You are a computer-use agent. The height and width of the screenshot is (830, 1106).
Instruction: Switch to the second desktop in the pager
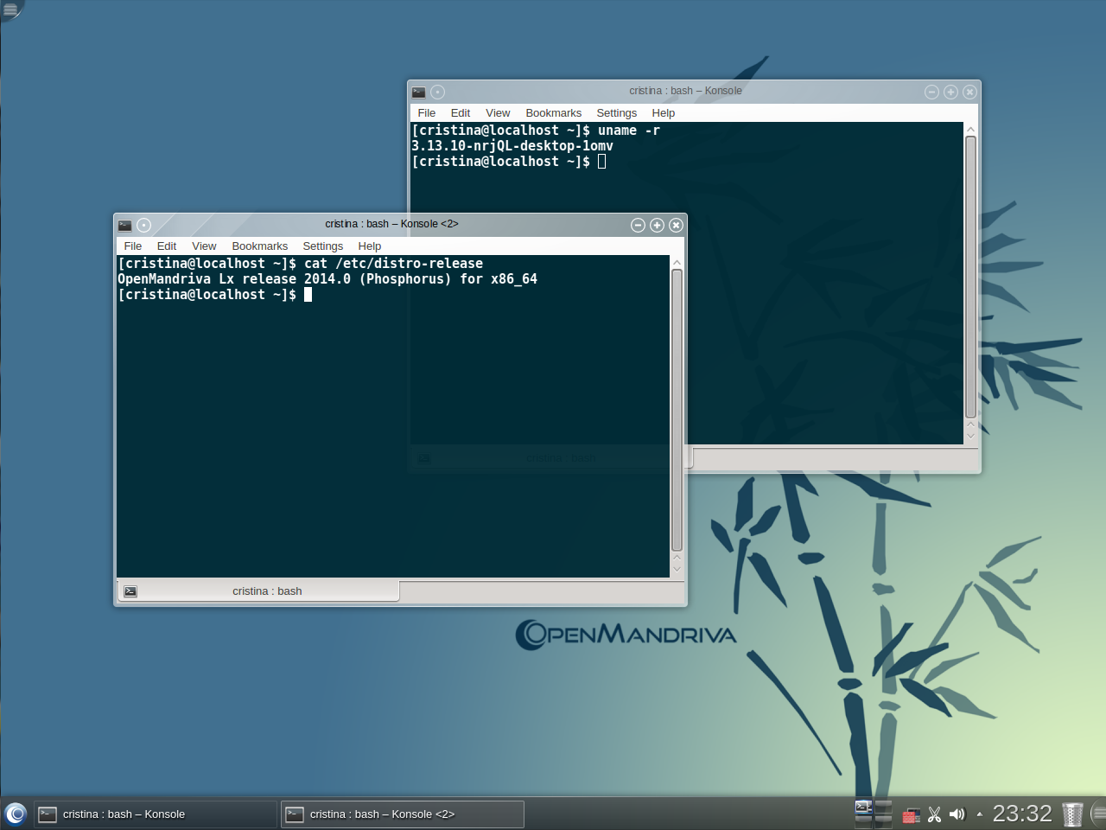[883, 808]
